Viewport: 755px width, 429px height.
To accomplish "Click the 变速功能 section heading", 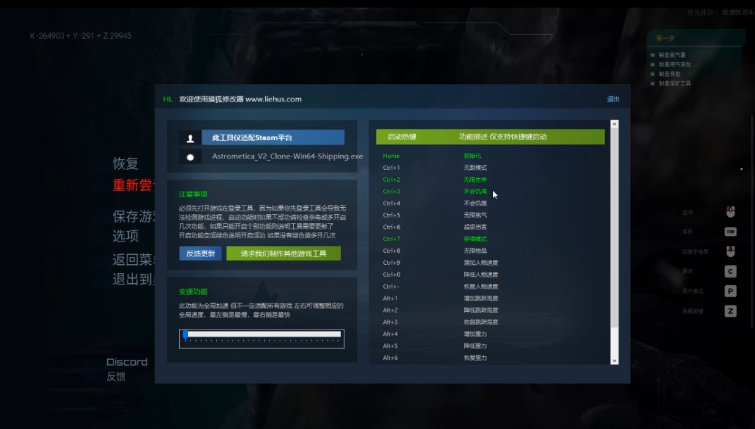I will [193, 291].
